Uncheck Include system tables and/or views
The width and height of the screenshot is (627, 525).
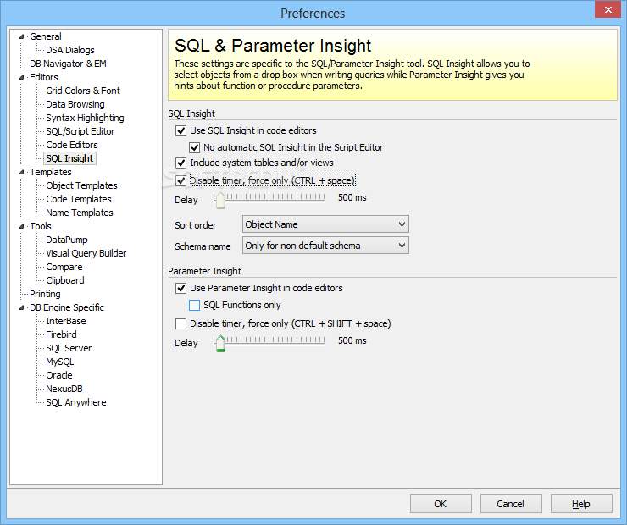(180, 163)
